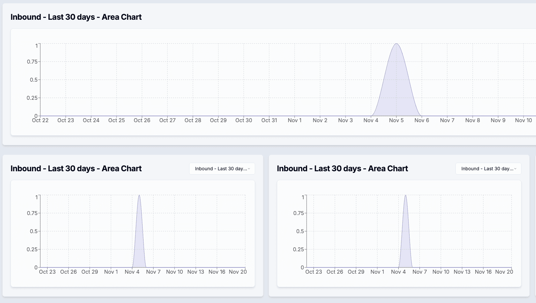Open the right chart's metric selector dropdown

point(488,169)
